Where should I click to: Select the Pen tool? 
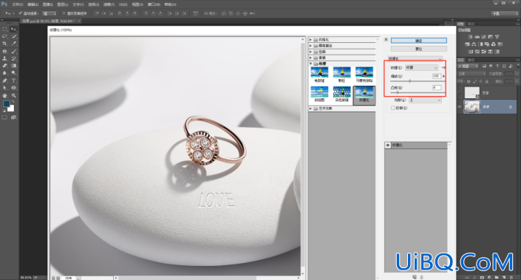(4, 81)
